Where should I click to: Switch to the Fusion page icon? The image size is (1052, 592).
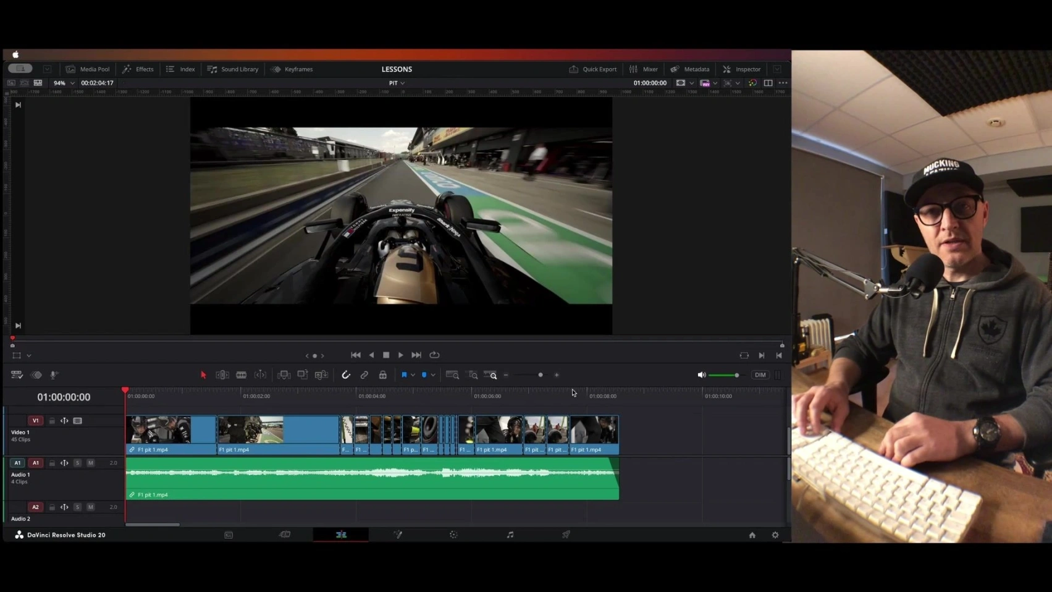pos(398,535)
